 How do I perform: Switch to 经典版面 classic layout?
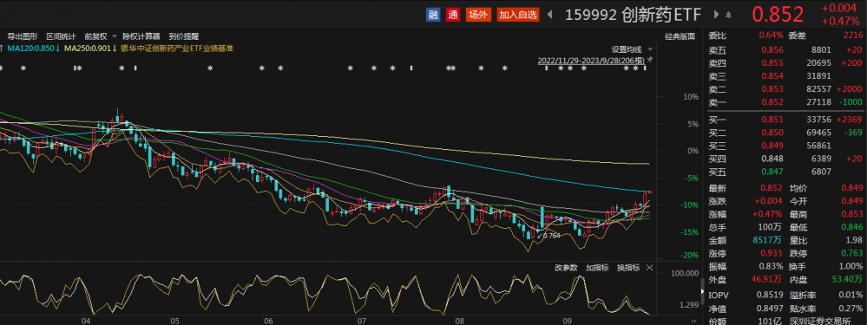[680, 36]
